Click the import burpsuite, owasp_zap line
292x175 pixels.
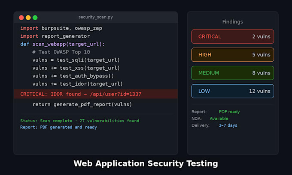[x=61, y=28]
